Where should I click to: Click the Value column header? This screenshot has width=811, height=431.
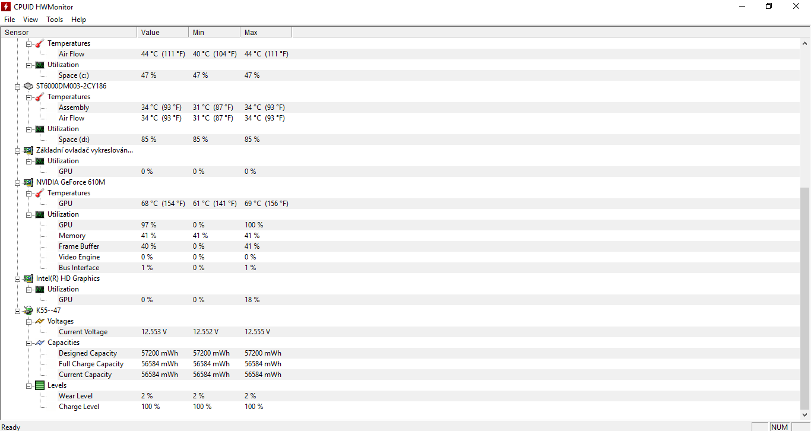163,33
